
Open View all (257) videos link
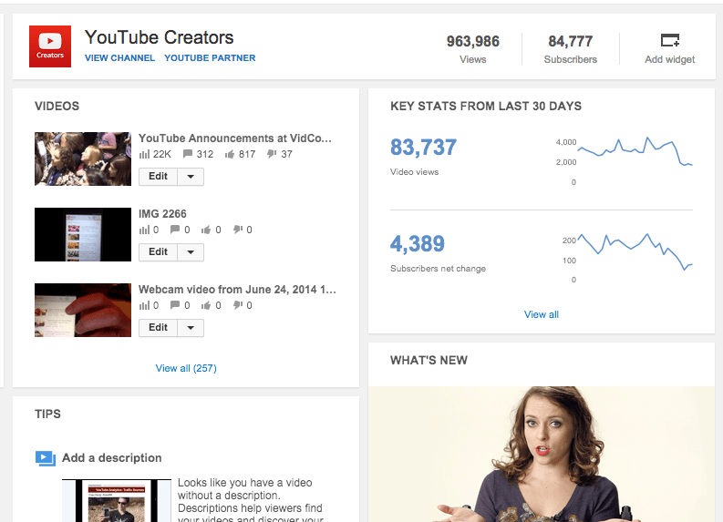point(186,368)
